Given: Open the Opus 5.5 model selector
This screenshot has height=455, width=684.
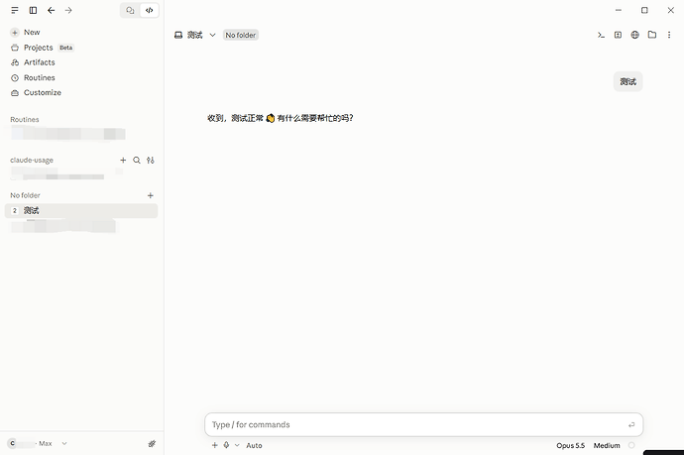Looking at the screenshot, I should [570, 445].
